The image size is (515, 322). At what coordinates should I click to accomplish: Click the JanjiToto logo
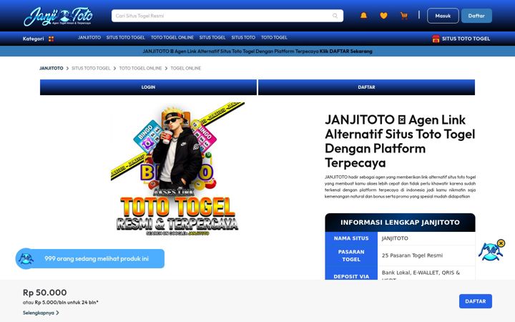click(58, 16)
